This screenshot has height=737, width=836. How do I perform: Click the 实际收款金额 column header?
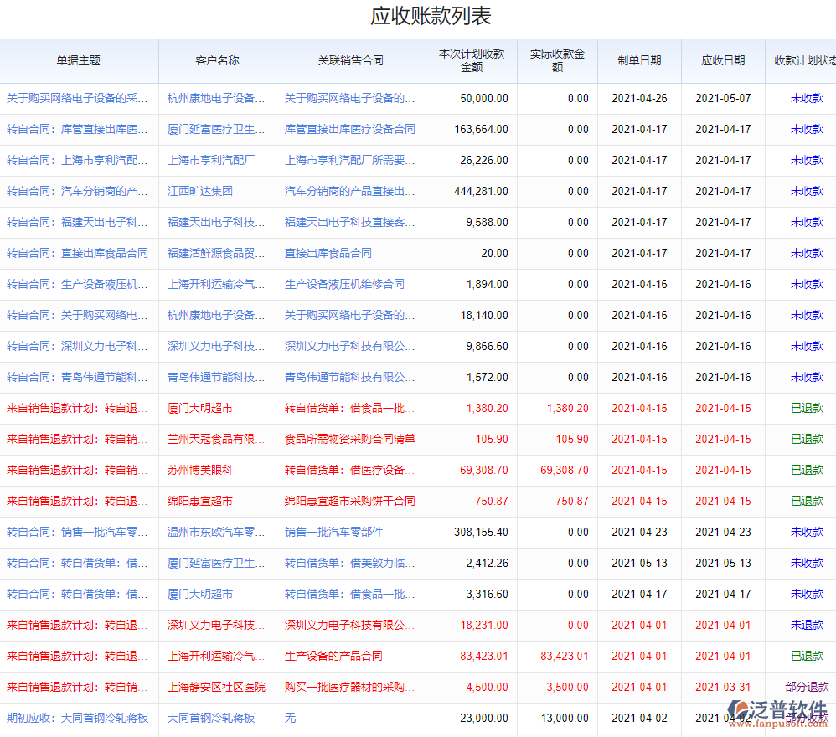click(x=556, y=61)
